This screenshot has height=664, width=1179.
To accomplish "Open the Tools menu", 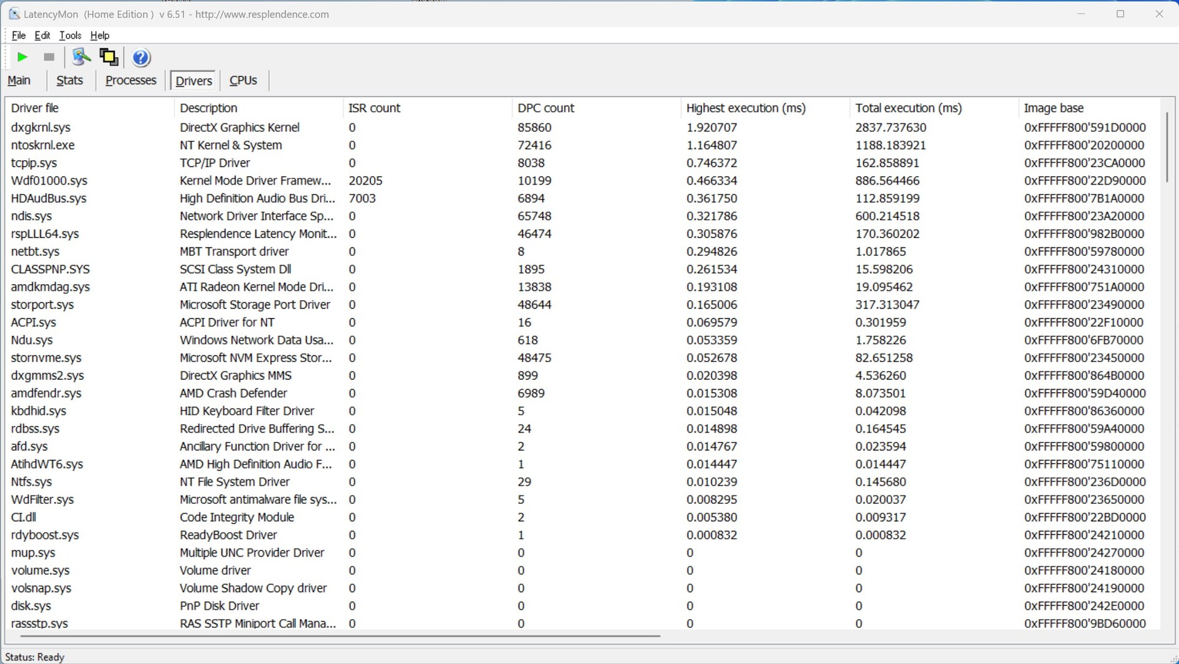I will tap(70, 35).
